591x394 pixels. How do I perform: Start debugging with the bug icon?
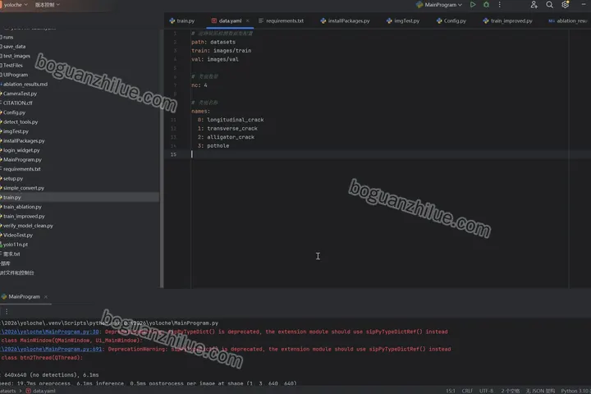pos(486,5)
